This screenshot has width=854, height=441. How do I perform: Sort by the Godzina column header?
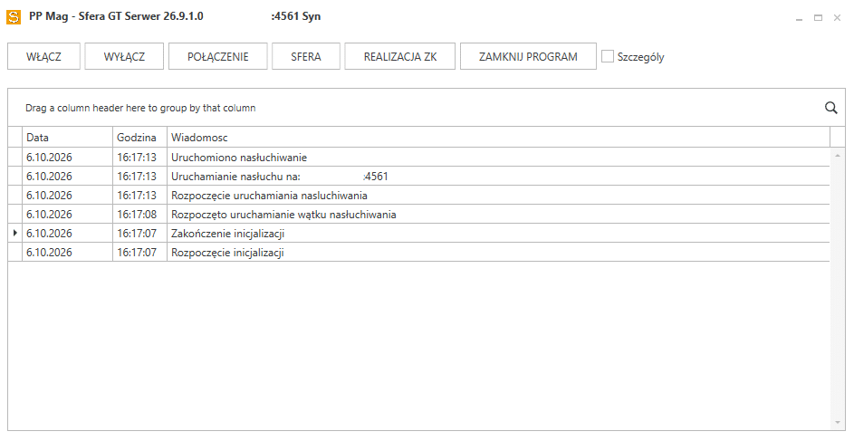coord(140,138)
